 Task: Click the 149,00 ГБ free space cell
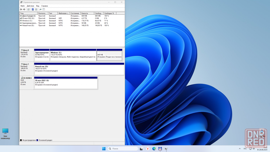(x=98, y=25)
